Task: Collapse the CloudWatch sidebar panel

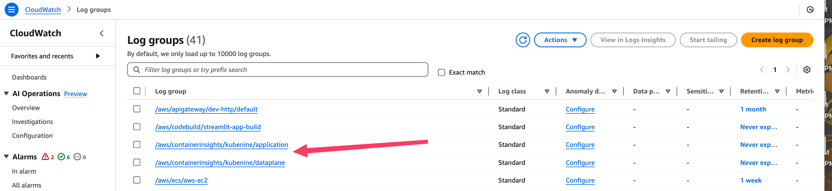Action: tap(102, 33)
